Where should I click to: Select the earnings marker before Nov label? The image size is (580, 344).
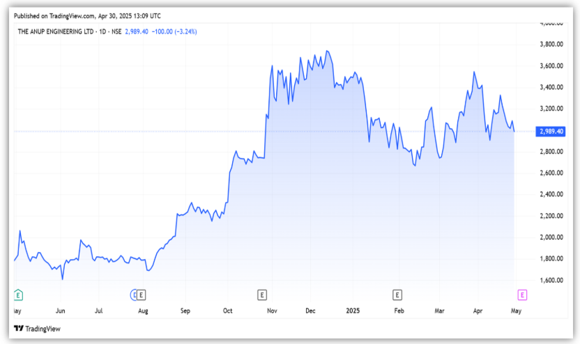(x=262, y=295)
